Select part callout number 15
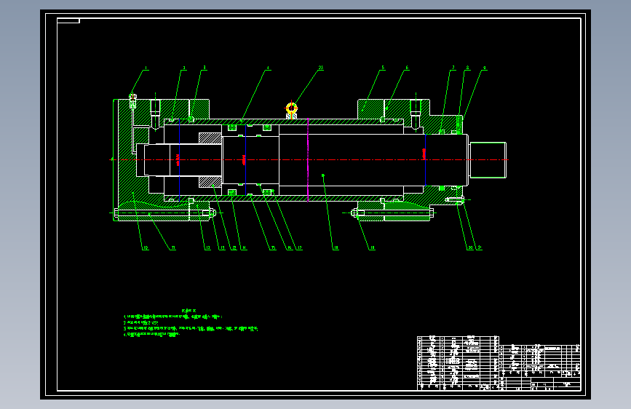The image size is (631, 409). [x=273, y=248]
